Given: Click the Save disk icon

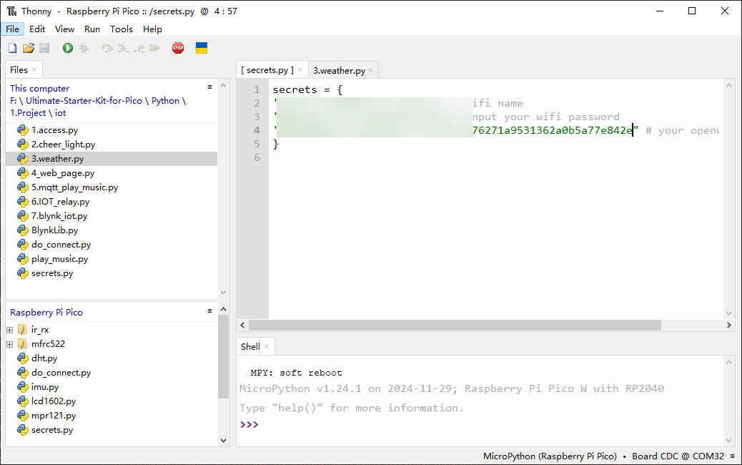Looking at the screenshot, I should point(44,48).
